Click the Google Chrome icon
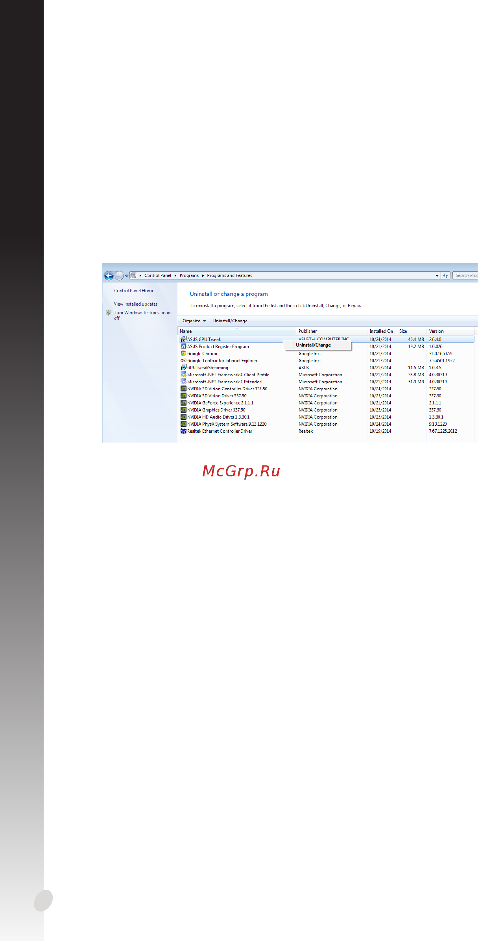The width and height of the screenshot is (478, 941). click(x=183, y=353)
